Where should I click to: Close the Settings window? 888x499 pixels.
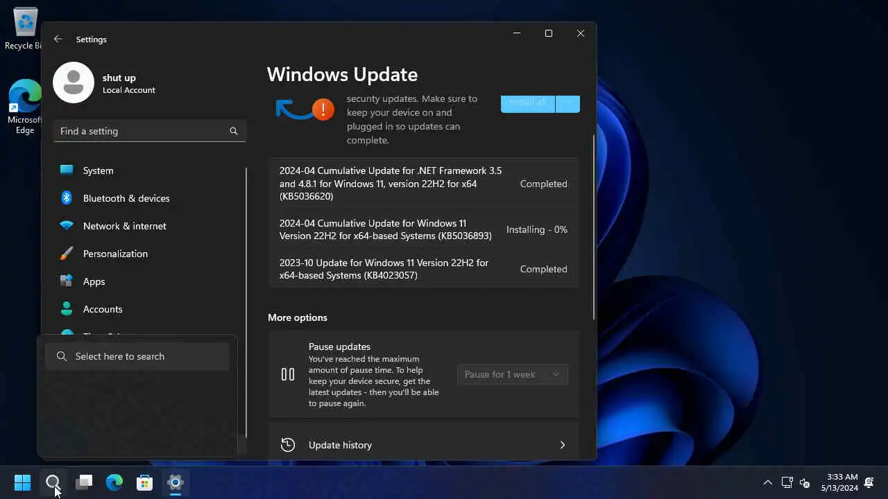[581, 33]
